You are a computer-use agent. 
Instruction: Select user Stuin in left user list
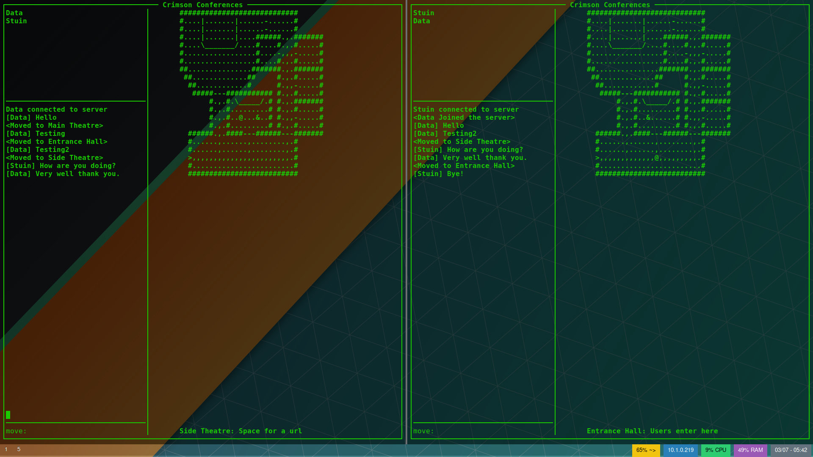coord(17,21)
